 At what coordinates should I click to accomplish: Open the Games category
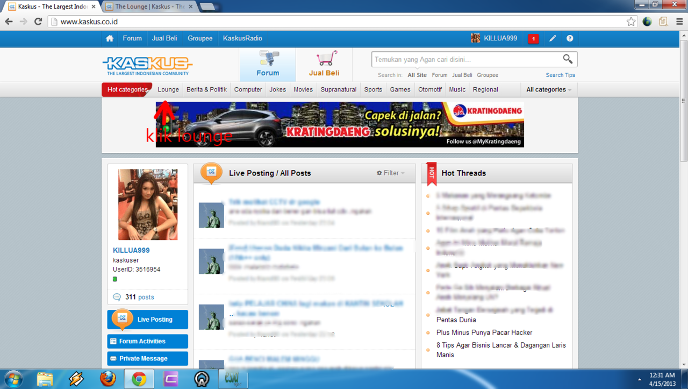point(400,89)
